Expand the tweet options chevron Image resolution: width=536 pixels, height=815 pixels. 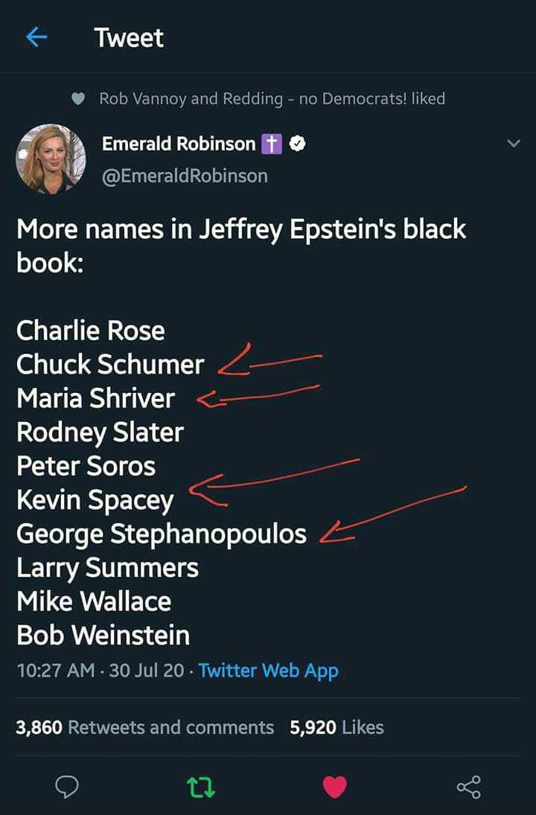click(x=514, y=144)
